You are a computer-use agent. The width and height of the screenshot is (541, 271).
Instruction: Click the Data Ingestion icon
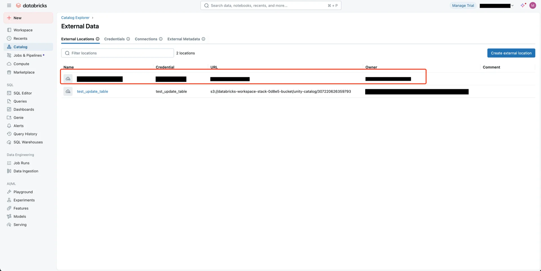click(x=9, y=171)
